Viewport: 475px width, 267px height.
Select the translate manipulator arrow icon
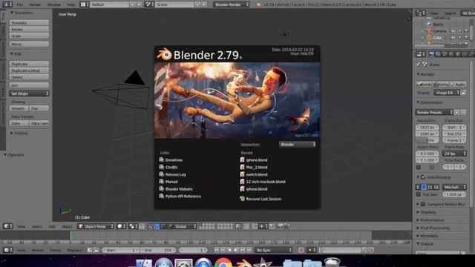pos(157,226)
